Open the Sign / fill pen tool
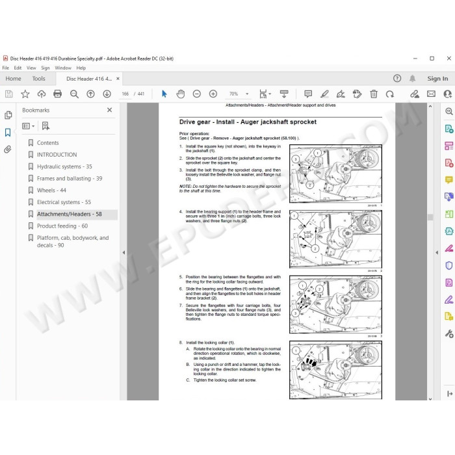455x455 pixels. tap(341, 94)
